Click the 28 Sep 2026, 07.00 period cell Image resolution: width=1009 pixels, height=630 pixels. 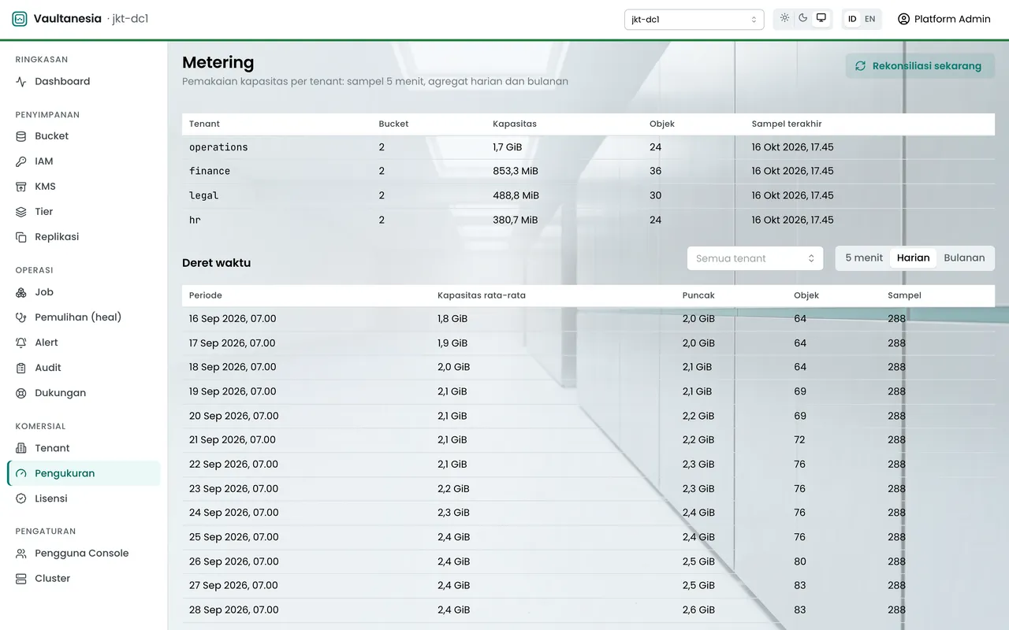(234, 610)
